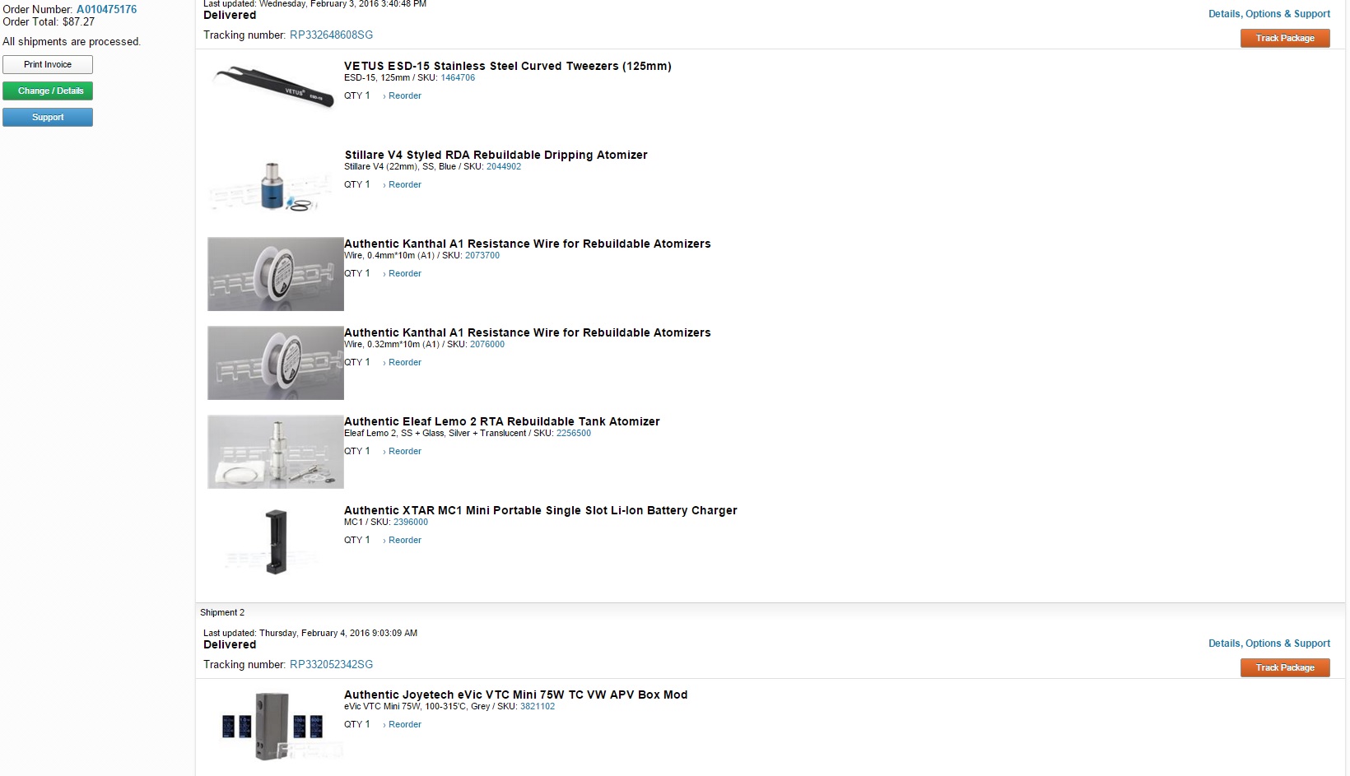Reorder the XTAR MC1 charger

click(404, 540)
